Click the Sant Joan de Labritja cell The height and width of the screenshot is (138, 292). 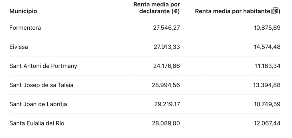pyautogui.click(x=38, y=104)
